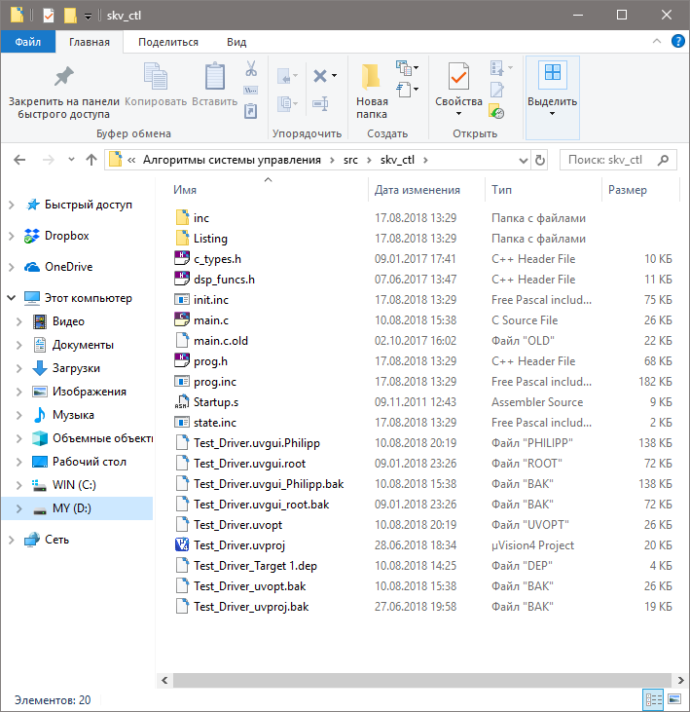Switch to details view in status bar
690x712 pixels.
[652, 699]
